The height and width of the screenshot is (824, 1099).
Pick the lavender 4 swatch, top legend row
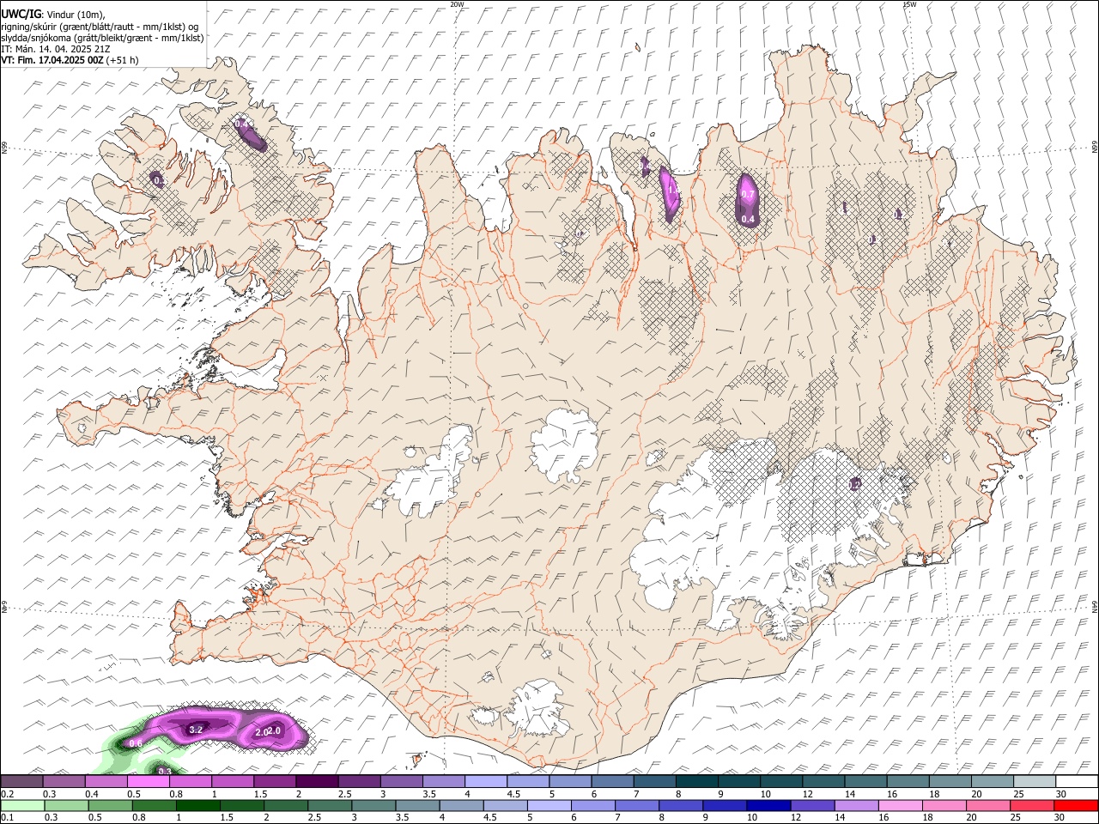486,782
